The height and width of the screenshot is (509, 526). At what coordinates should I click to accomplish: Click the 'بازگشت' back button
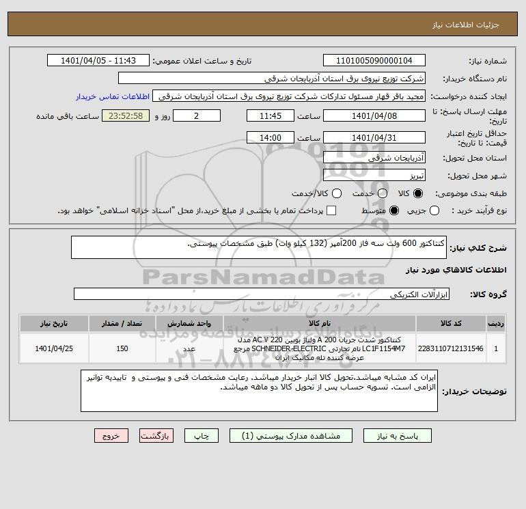pos(156,435)
